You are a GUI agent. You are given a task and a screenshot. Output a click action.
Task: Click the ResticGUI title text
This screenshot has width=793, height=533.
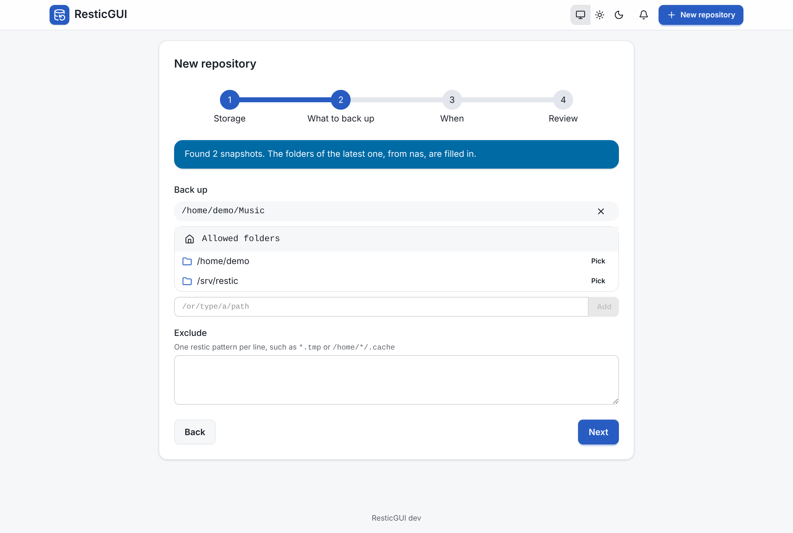tap(101, 14)
